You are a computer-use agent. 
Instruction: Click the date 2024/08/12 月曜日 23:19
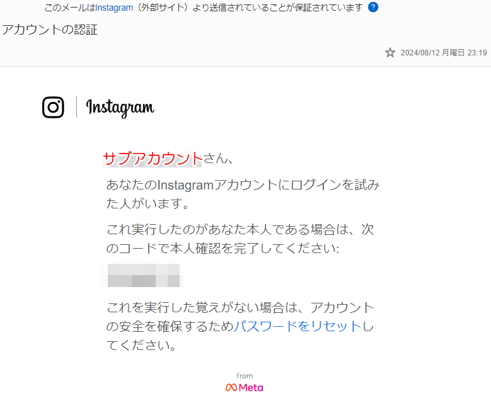coord(444,52)
